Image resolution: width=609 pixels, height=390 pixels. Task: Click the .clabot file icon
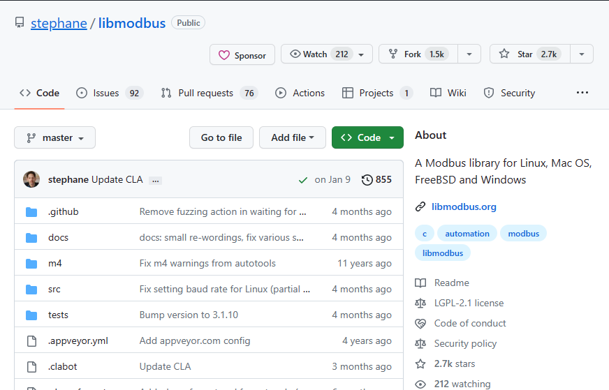point(31,367)
